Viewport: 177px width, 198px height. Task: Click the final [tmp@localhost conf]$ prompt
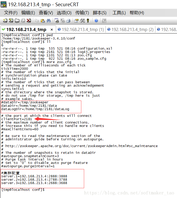click(x=23, y=190)
